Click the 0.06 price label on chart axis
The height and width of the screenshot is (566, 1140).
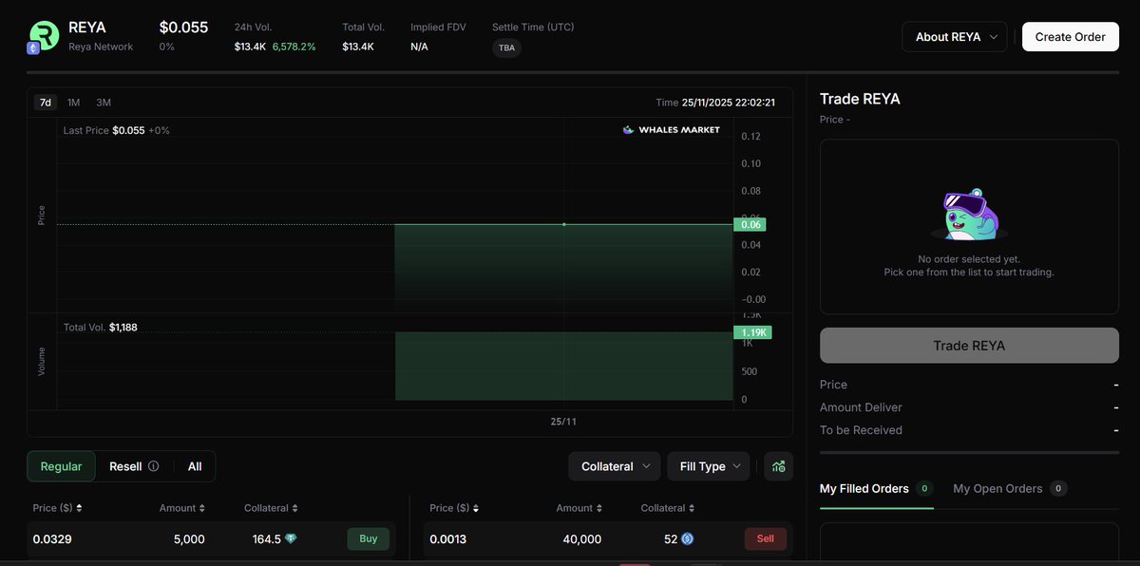tap(750, 225)
